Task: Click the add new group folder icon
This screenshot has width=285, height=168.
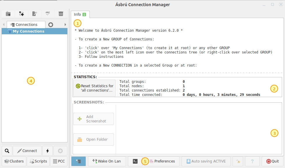Action: [x=8, y=14]
